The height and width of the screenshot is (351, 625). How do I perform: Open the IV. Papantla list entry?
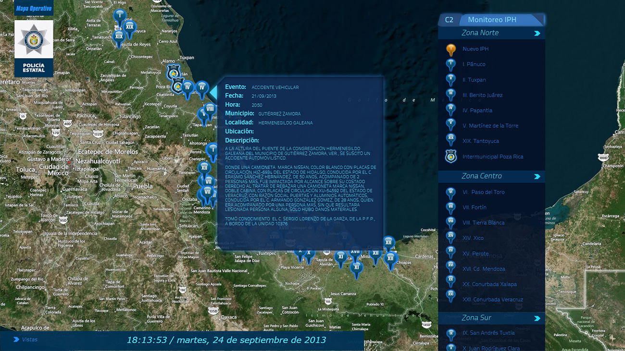pos(477,110)
